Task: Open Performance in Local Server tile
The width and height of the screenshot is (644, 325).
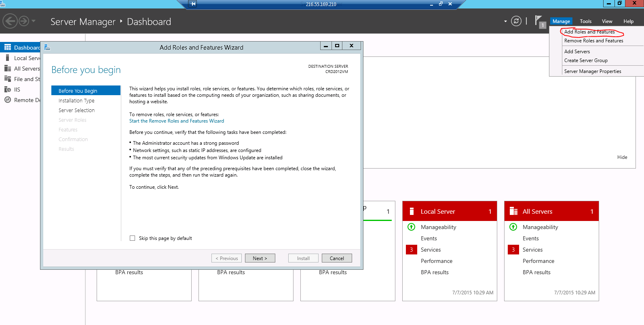Action: (x=437, y=261)
